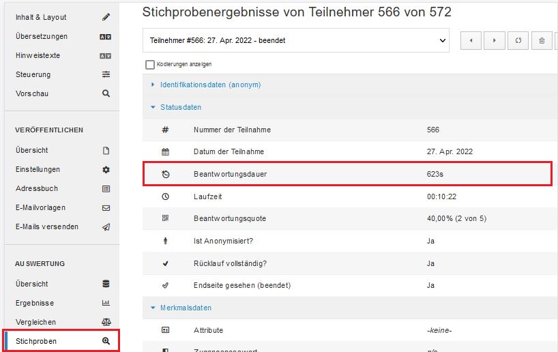The width and height of the screenshot is (558, 352).
Task: Expand the Identifikationsdaten (anonym) section
Action: point(210,85)
